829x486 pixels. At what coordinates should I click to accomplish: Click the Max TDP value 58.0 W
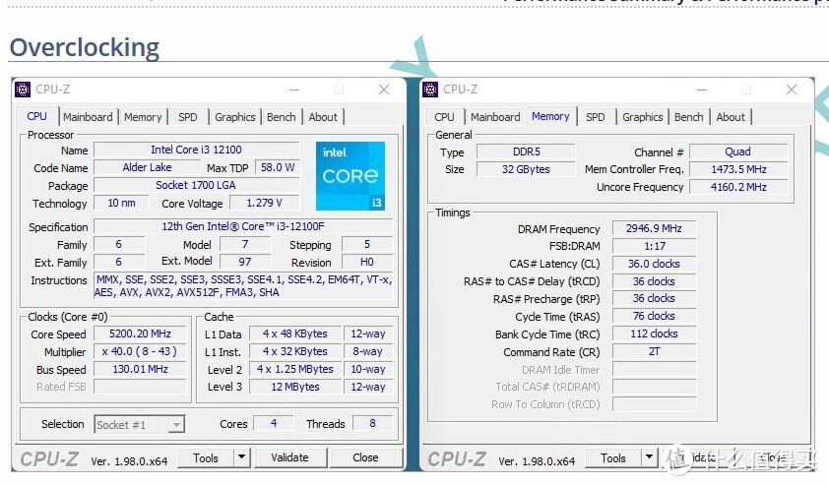[278, 167]
